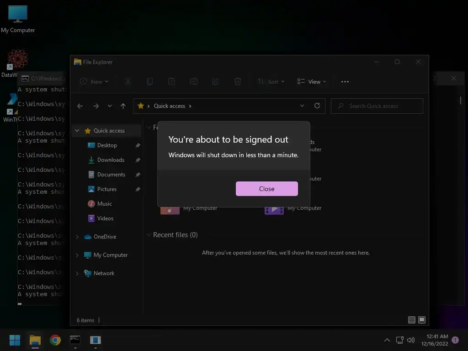
Task: Open the Windows Start menu
Action: [15, 340]
